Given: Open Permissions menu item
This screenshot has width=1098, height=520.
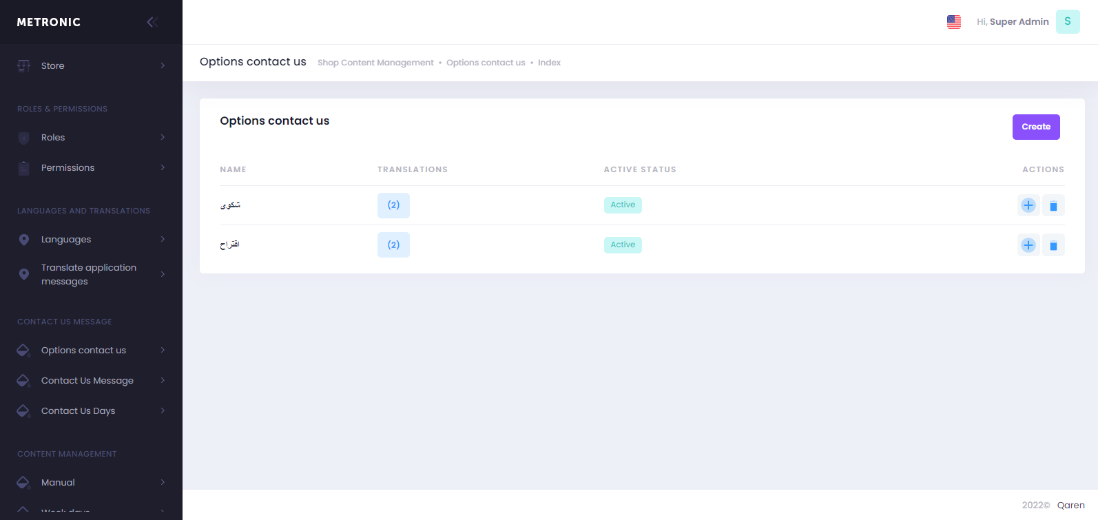Looking at the screenshot, I should coord(68,167).
